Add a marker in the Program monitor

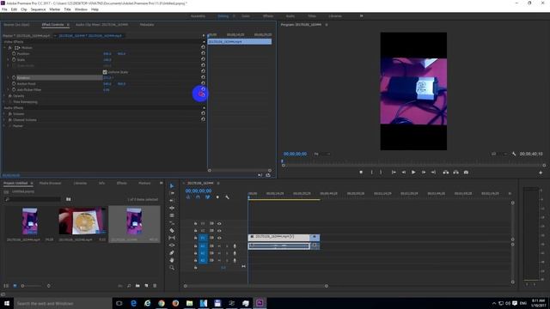click(361, 173)
